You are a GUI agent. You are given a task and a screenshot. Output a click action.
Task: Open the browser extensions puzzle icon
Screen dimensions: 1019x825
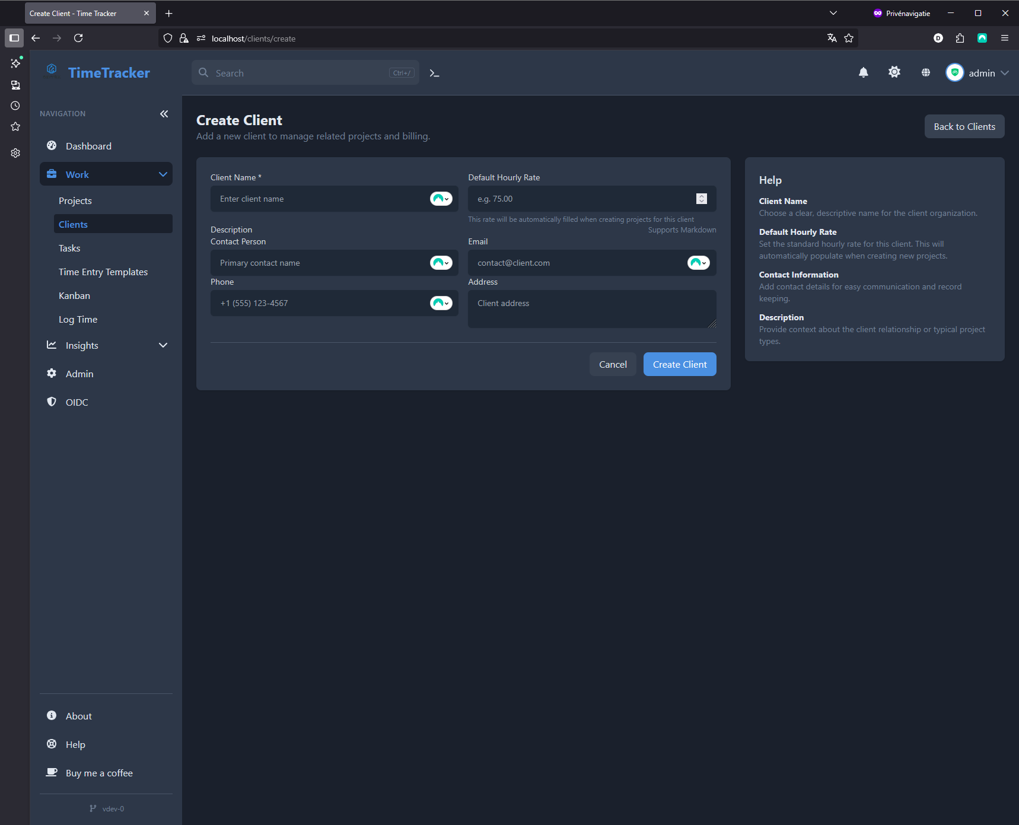pos(960,38)
